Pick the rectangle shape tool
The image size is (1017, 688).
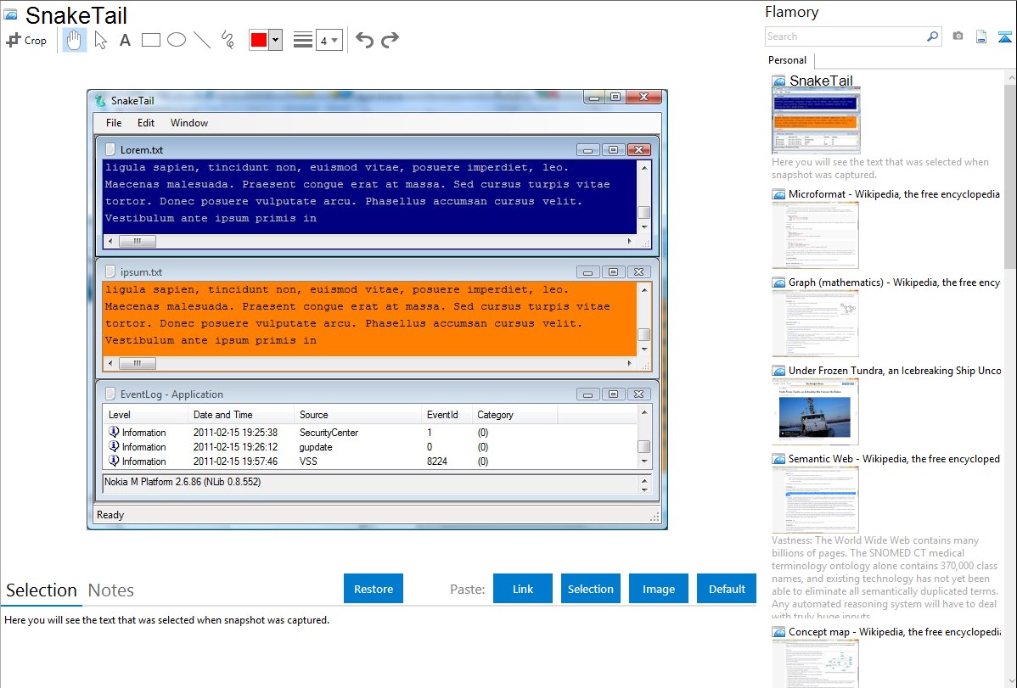[x=151, y=40]
